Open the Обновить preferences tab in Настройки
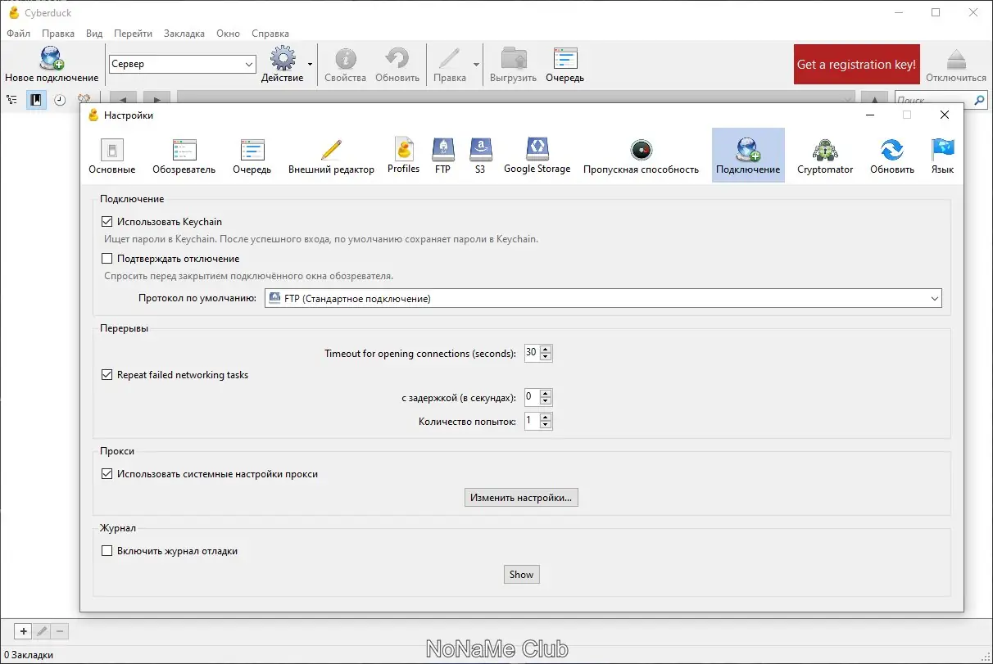This screenshot has height=664, width=993. [x=891, y=156]
